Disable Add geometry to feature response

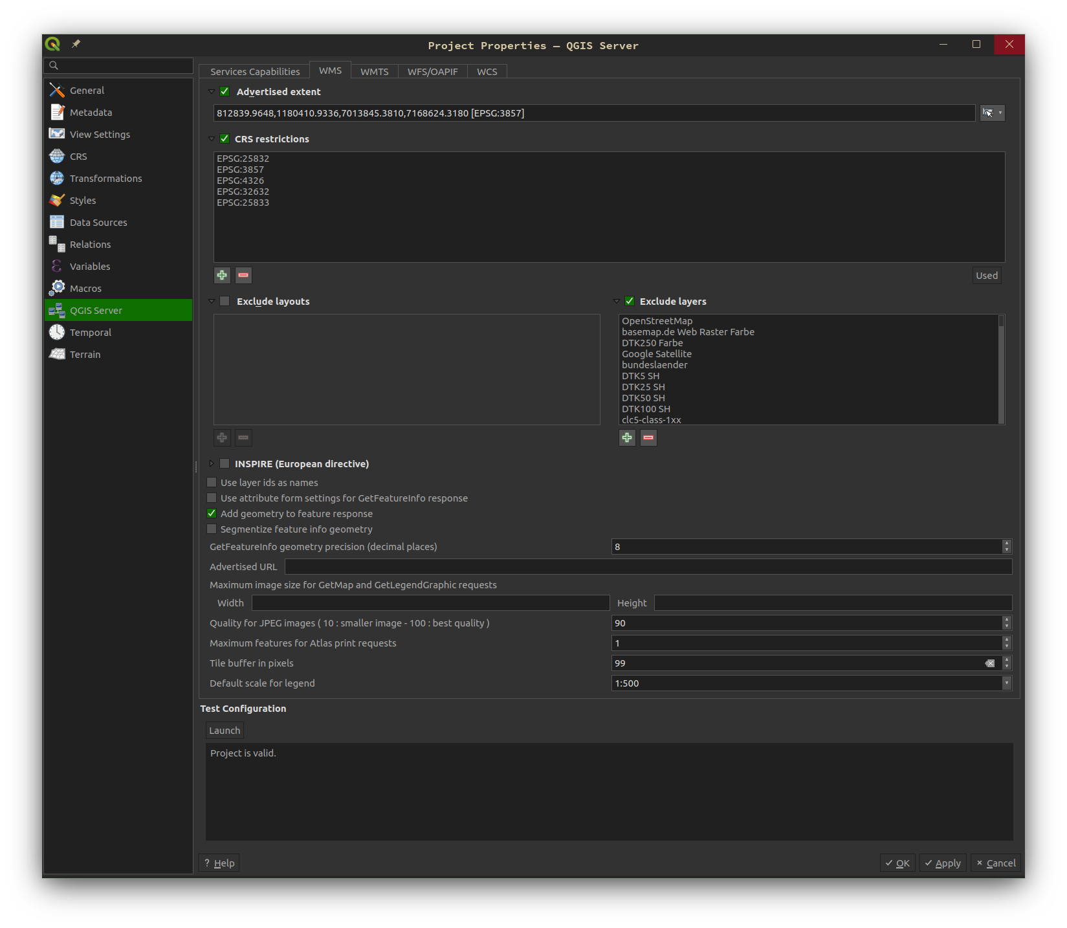212,513
